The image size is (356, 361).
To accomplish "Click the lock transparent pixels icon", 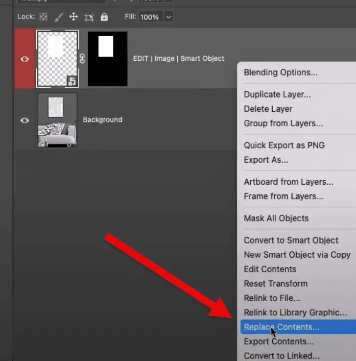I will click(44, 17).
